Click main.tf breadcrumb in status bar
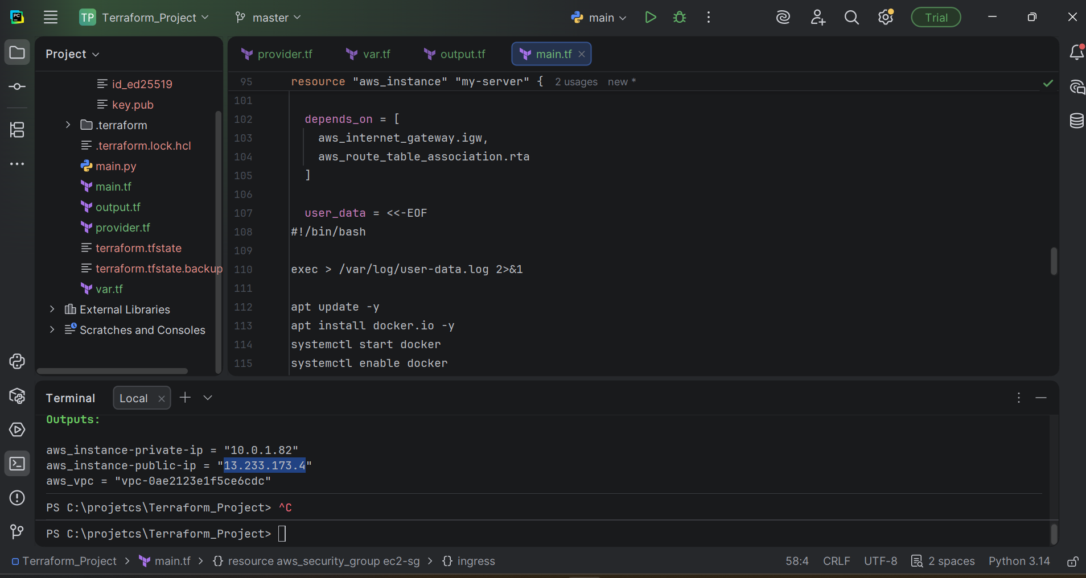Image resolution: width=1086 pixels, height=578 pixels. (165, 562)
